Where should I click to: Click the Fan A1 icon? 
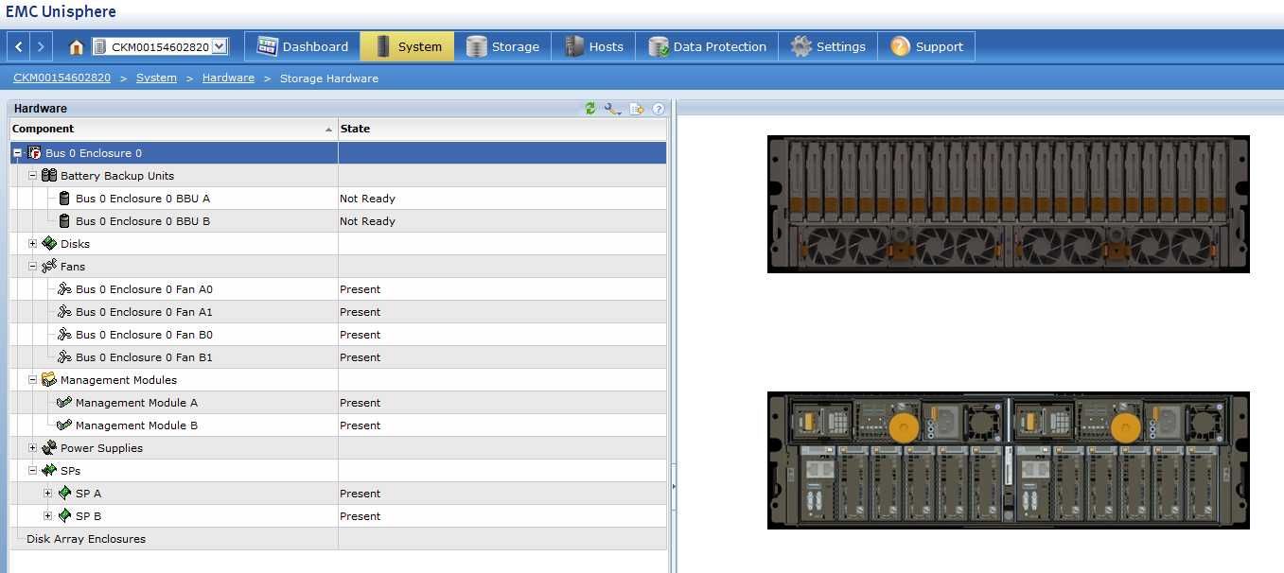pos(64,312)
